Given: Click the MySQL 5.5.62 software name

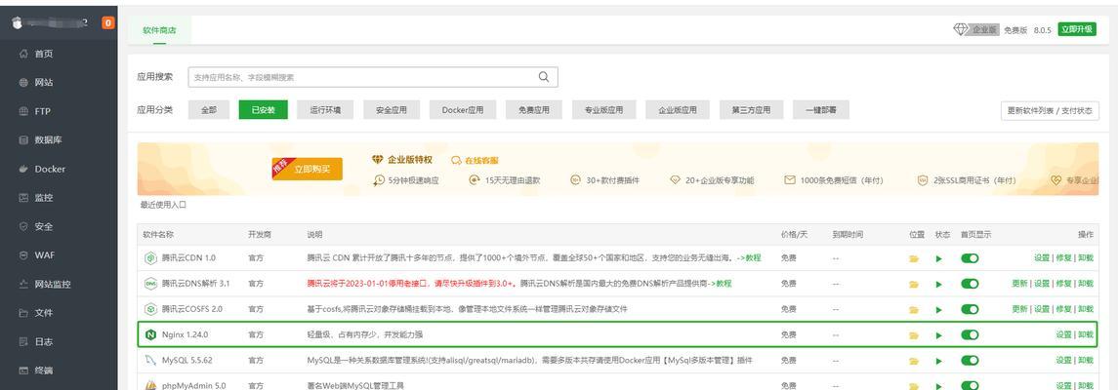Looking at the screenshot, I should 186,361.
